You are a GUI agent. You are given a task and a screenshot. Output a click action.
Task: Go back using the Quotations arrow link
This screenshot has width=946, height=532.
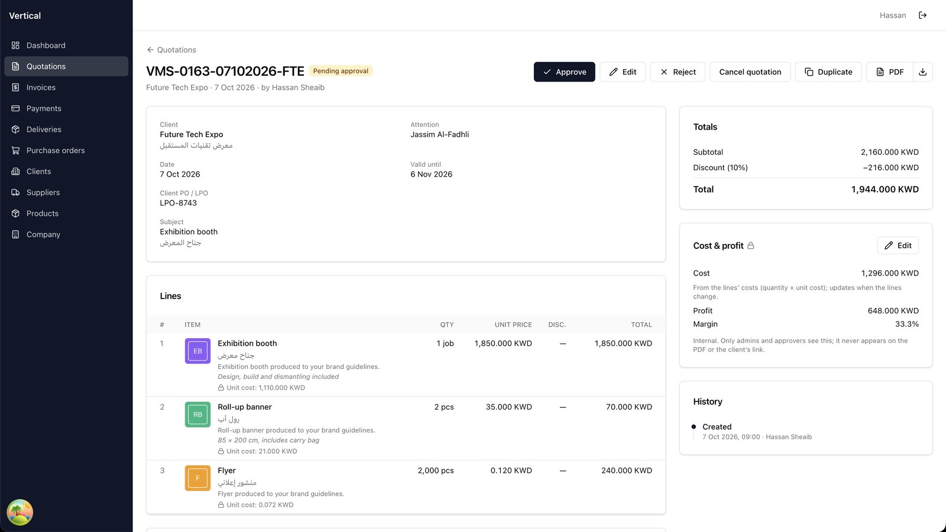pyautogui.click(x=171, y=50)
